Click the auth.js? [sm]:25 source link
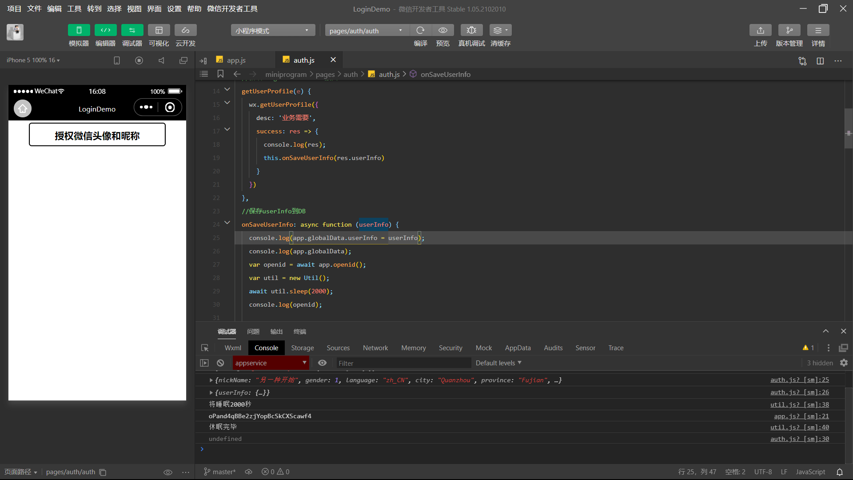The image size is (853, 480). pyautogui.click(x=799, y=380)
